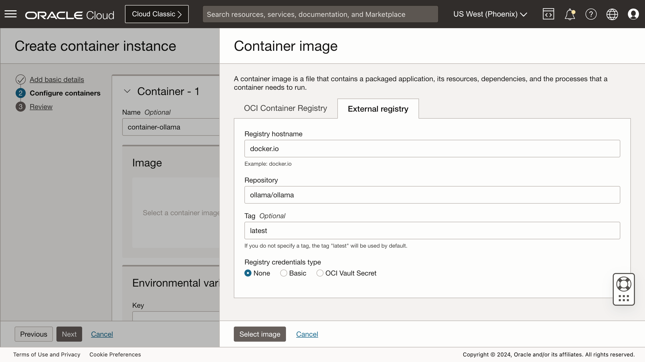This screenshot has height=362, width=645.
Task: Open the US West (Phoenix) region dropdown
Action: pos(490,14)
